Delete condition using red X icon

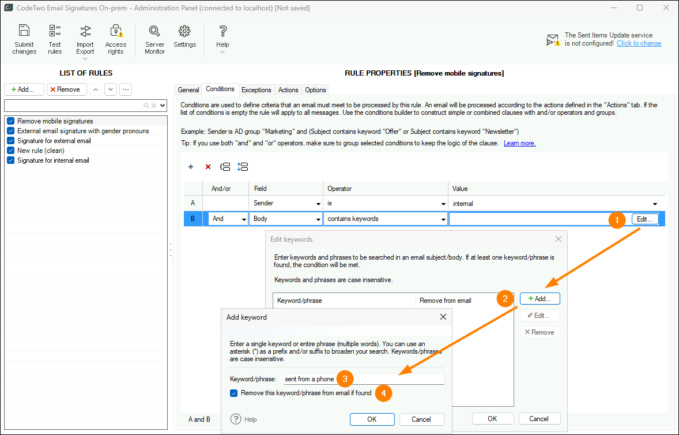pos(208,167)
